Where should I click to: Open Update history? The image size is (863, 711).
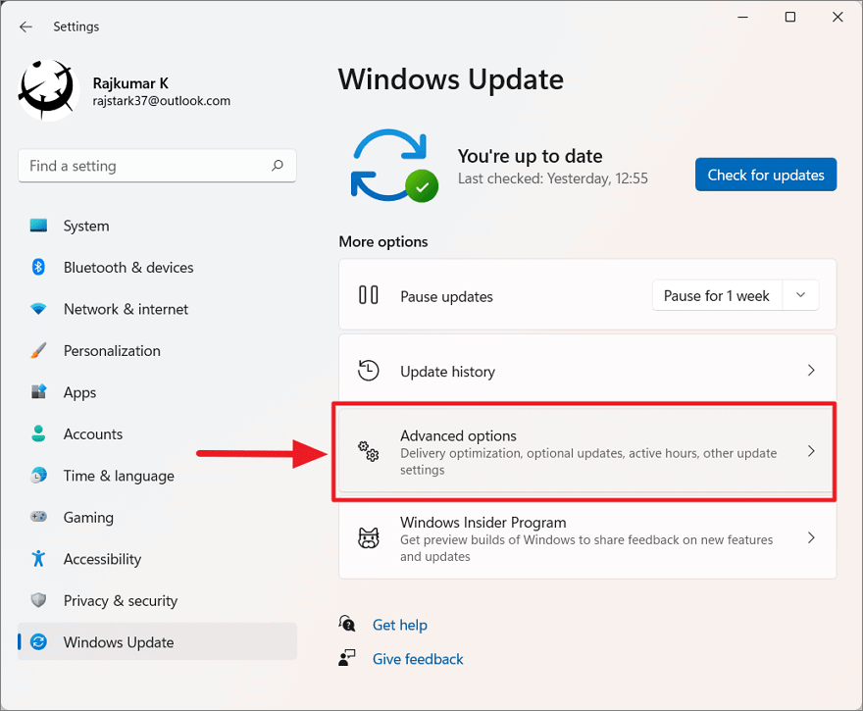point(587,371)
